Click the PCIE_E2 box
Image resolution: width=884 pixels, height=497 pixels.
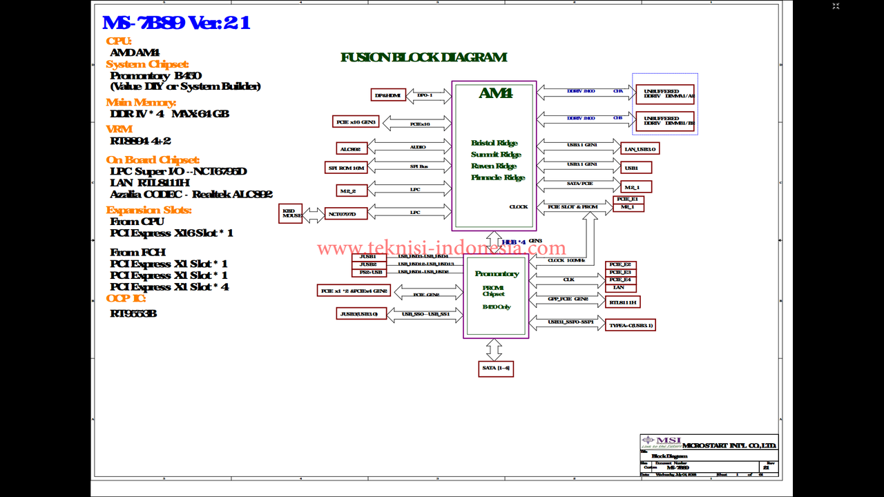point(621,265)
